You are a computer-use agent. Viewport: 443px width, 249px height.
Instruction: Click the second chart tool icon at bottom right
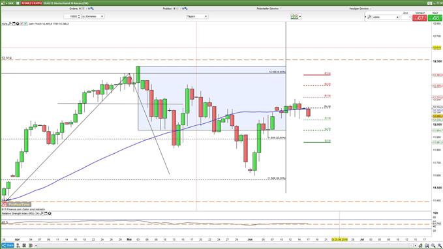click(427, 246)
